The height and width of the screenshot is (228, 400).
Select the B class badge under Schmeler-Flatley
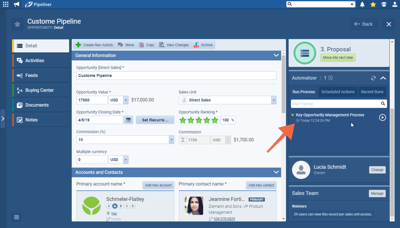point(121,206)
